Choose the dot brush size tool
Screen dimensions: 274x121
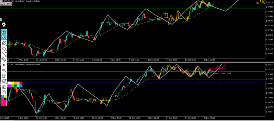(x=4, y=65)
